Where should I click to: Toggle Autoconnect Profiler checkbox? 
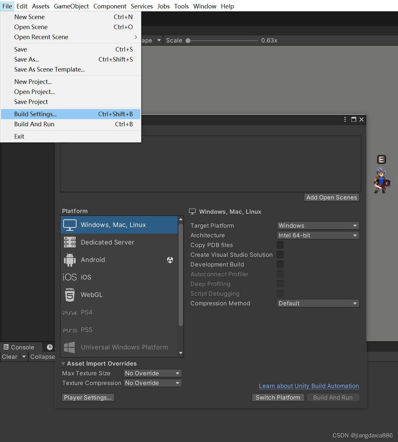pos(280,274)
